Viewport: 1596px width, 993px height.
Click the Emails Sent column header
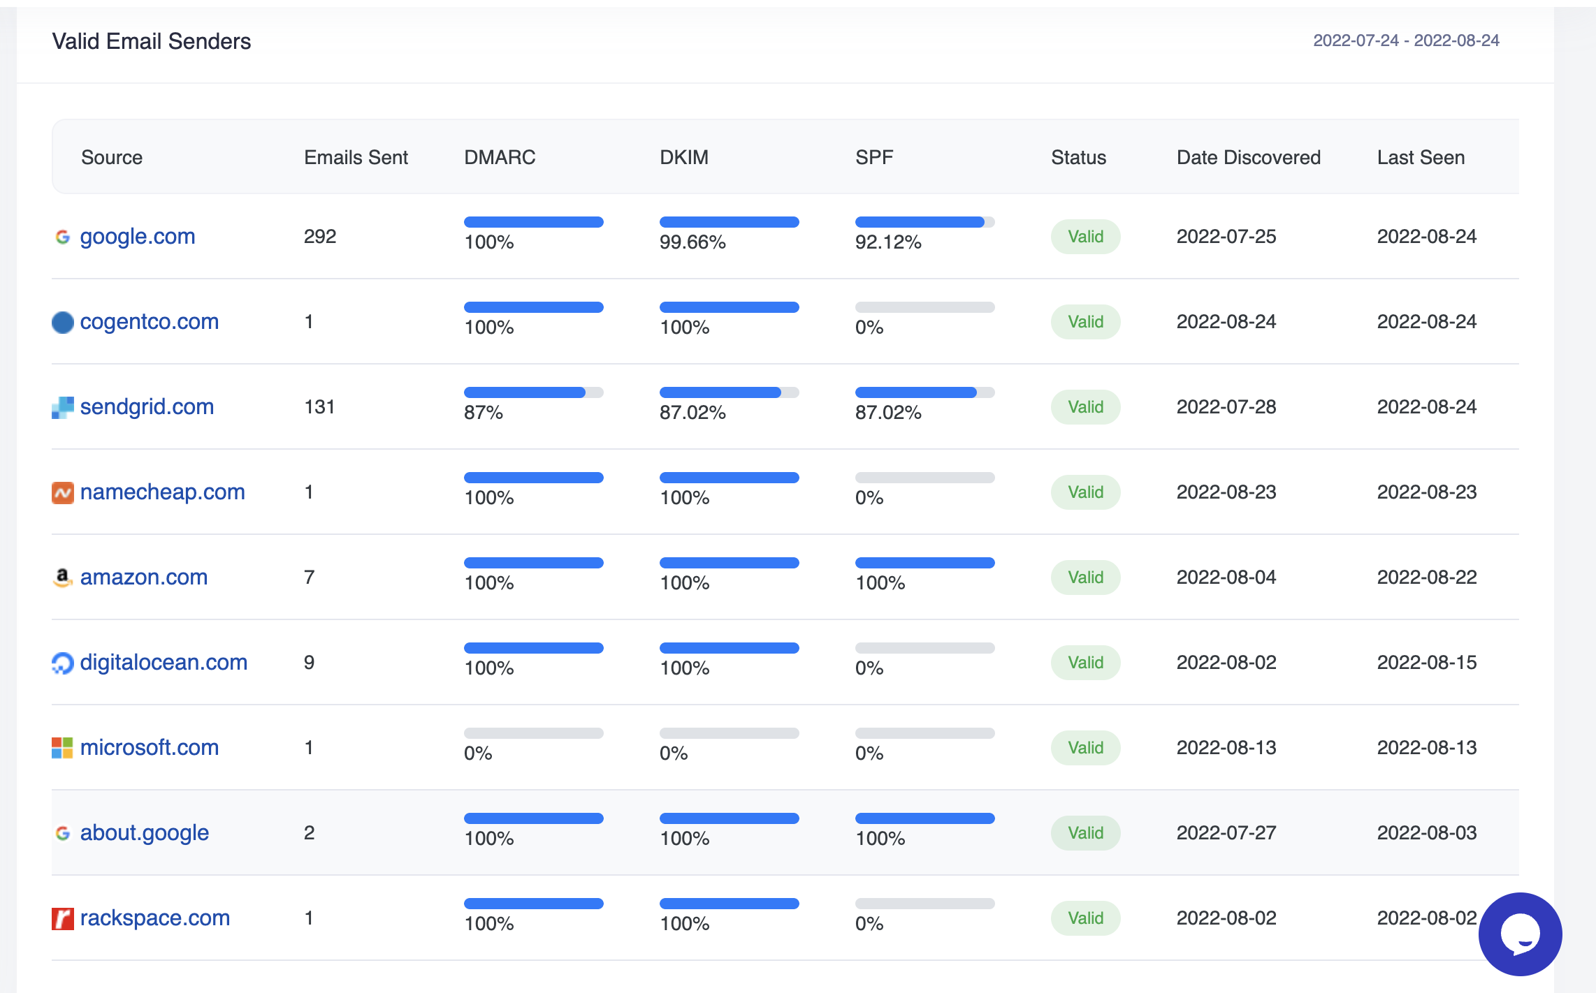coord(356,158)
